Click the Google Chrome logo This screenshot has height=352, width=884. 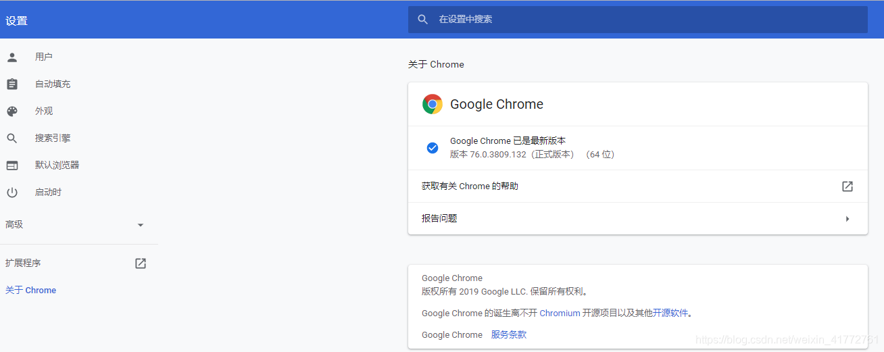(433, 104)
